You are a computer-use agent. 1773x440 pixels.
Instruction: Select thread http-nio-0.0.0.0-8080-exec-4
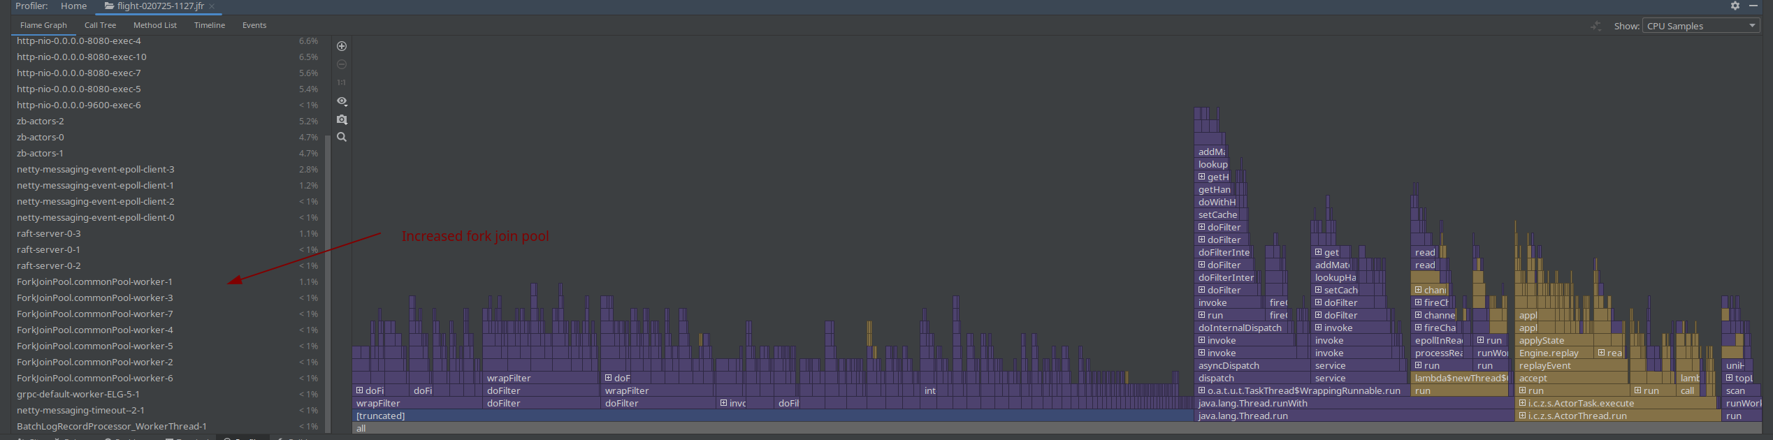tap(168, 41)
